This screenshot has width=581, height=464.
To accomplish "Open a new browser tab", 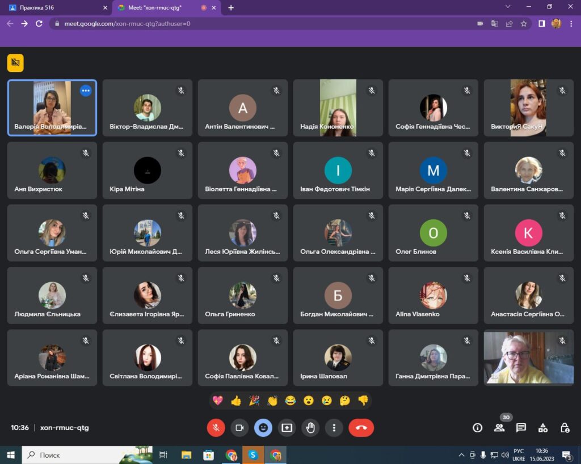I will [231, 8].
